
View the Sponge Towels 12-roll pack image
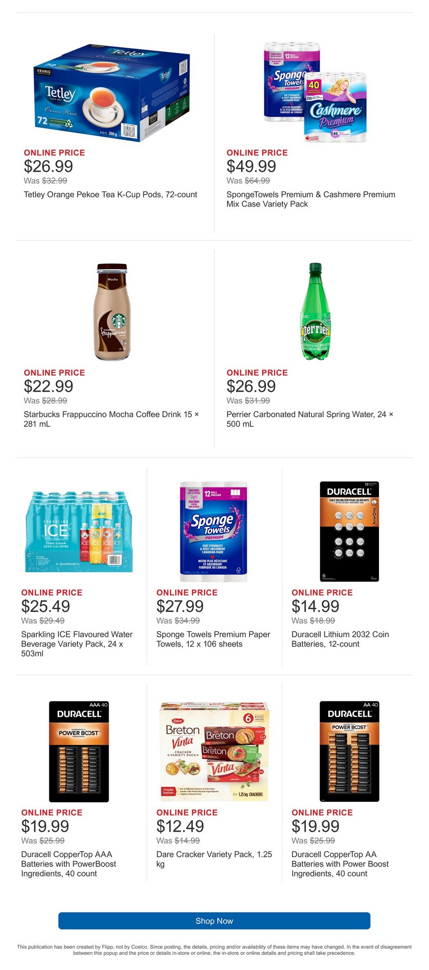point(214,532)
